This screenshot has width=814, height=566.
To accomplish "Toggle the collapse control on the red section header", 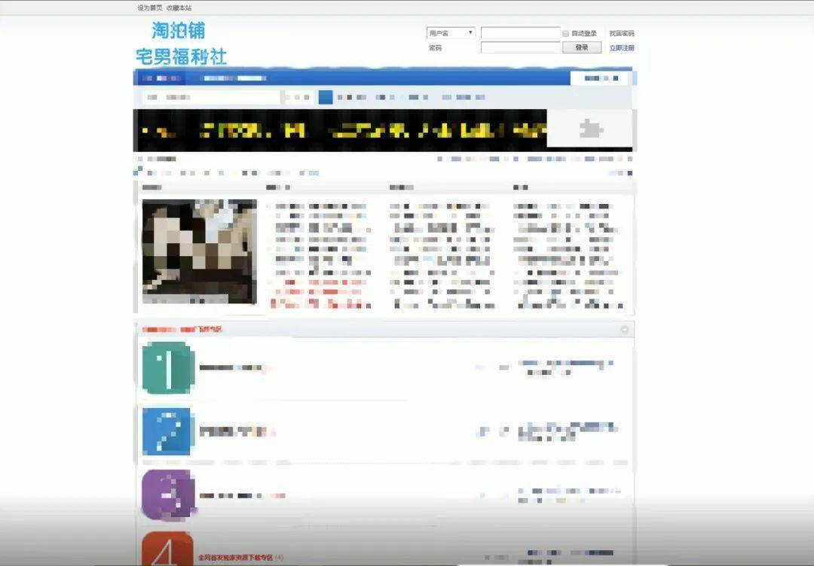I will 624,329.
